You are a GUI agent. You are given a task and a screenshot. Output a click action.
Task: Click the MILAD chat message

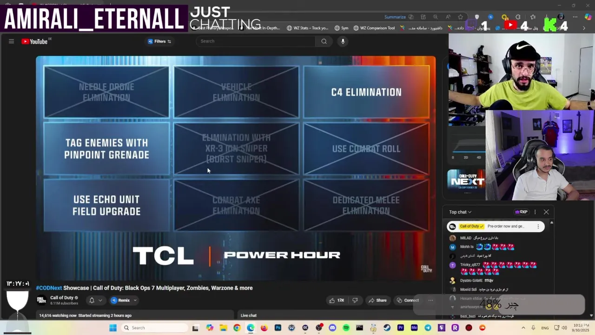(x=474, y=238)
